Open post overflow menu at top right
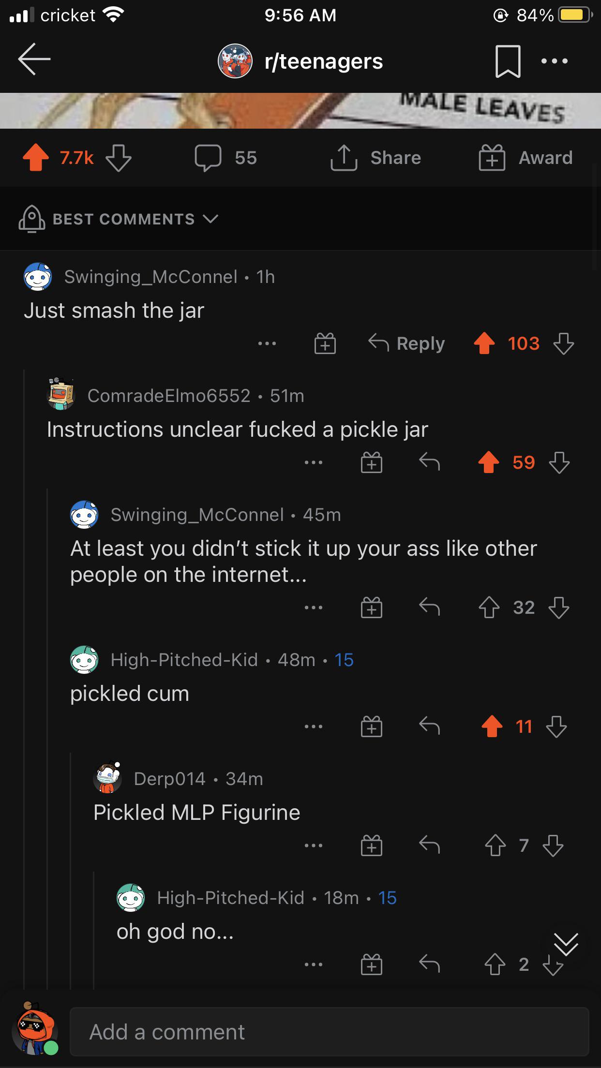The height and width of the screenshot is (1068, 601). [x=555, y=61]
